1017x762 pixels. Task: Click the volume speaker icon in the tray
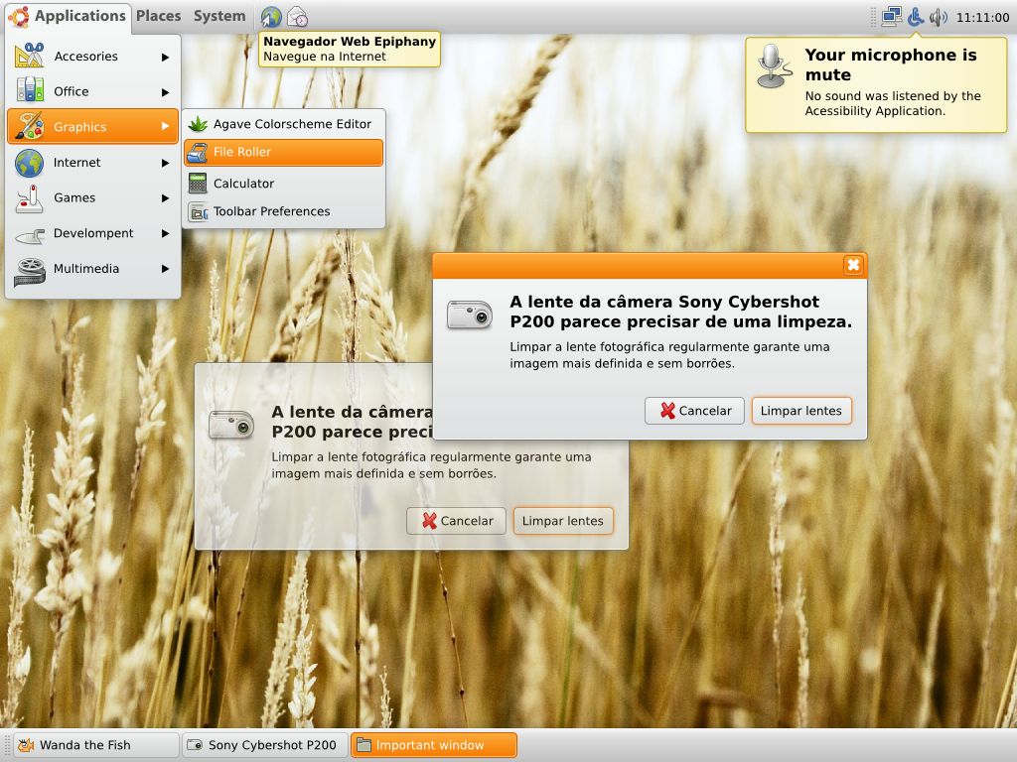click(940, 15)
